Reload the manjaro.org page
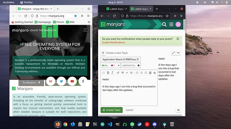231x129 pixels. (26, 16)
